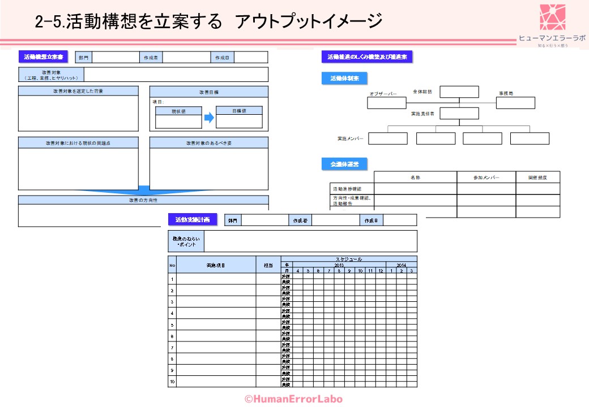Screen dimensions: 589x407
Task: Click the 現状値 value box
Action: click(178, 122)
